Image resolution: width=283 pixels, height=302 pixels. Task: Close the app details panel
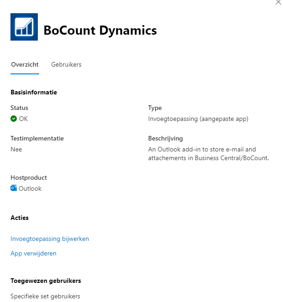(278, 2)
